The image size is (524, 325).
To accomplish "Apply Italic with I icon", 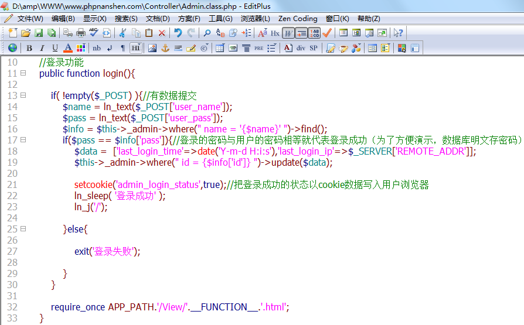I will (42, 48).
